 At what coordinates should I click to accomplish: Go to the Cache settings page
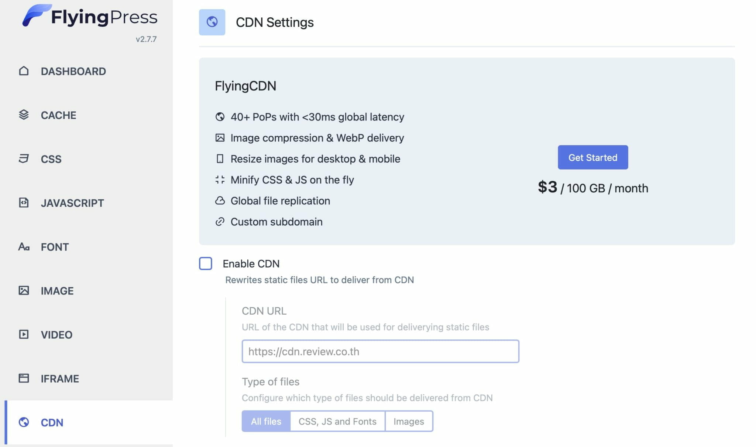pos(59,115)
